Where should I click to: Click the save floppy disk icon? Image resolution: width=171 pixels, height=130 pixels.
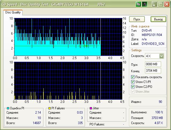pos(144,4)
